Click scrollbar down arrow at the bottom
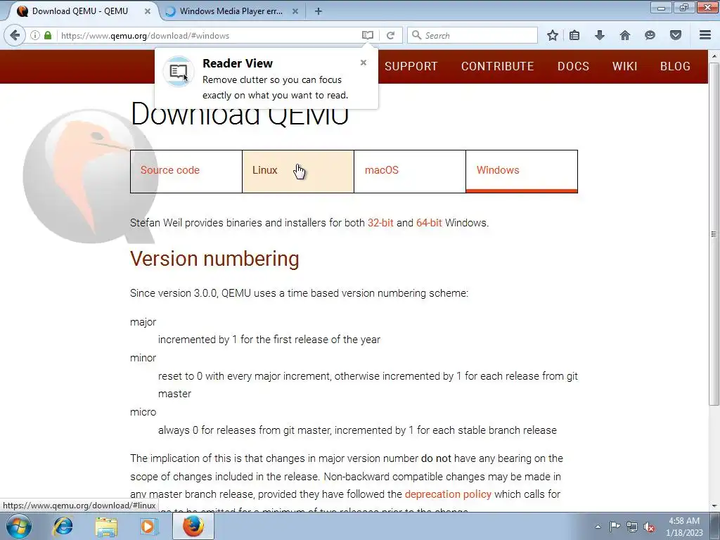This screenshot has width=720, height=540. 714,506
